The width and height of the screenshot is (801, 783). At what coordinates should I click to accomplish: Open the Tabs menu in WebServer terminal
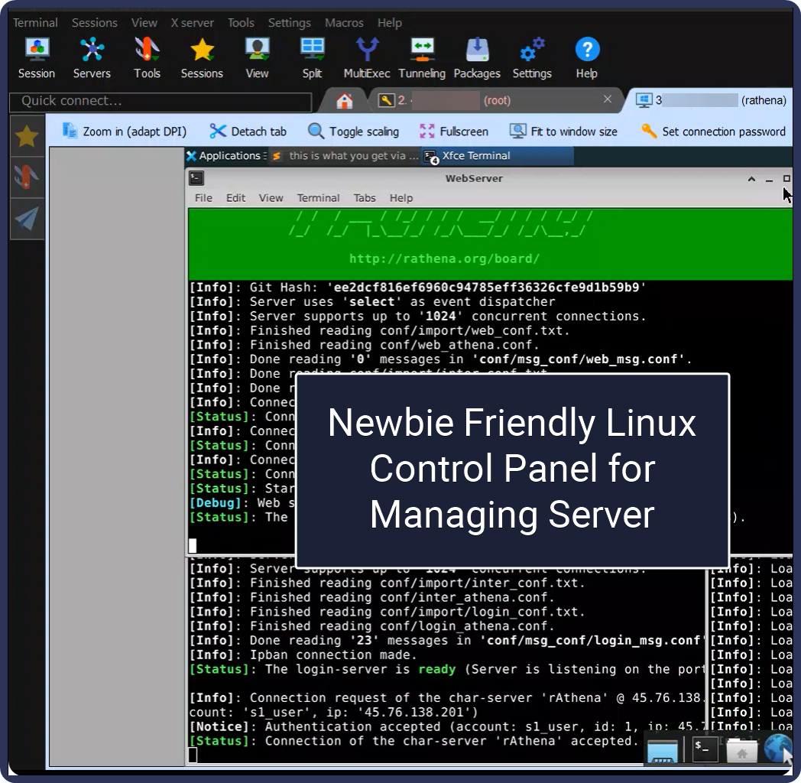(x=365, y=198)
